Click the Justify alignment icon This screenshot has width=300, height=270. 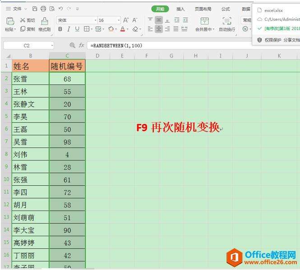point(176,29)
